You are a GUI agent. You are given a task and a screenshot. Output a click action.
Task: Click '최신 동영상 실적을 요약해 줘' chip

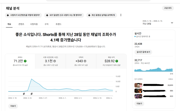coord(102,15)
